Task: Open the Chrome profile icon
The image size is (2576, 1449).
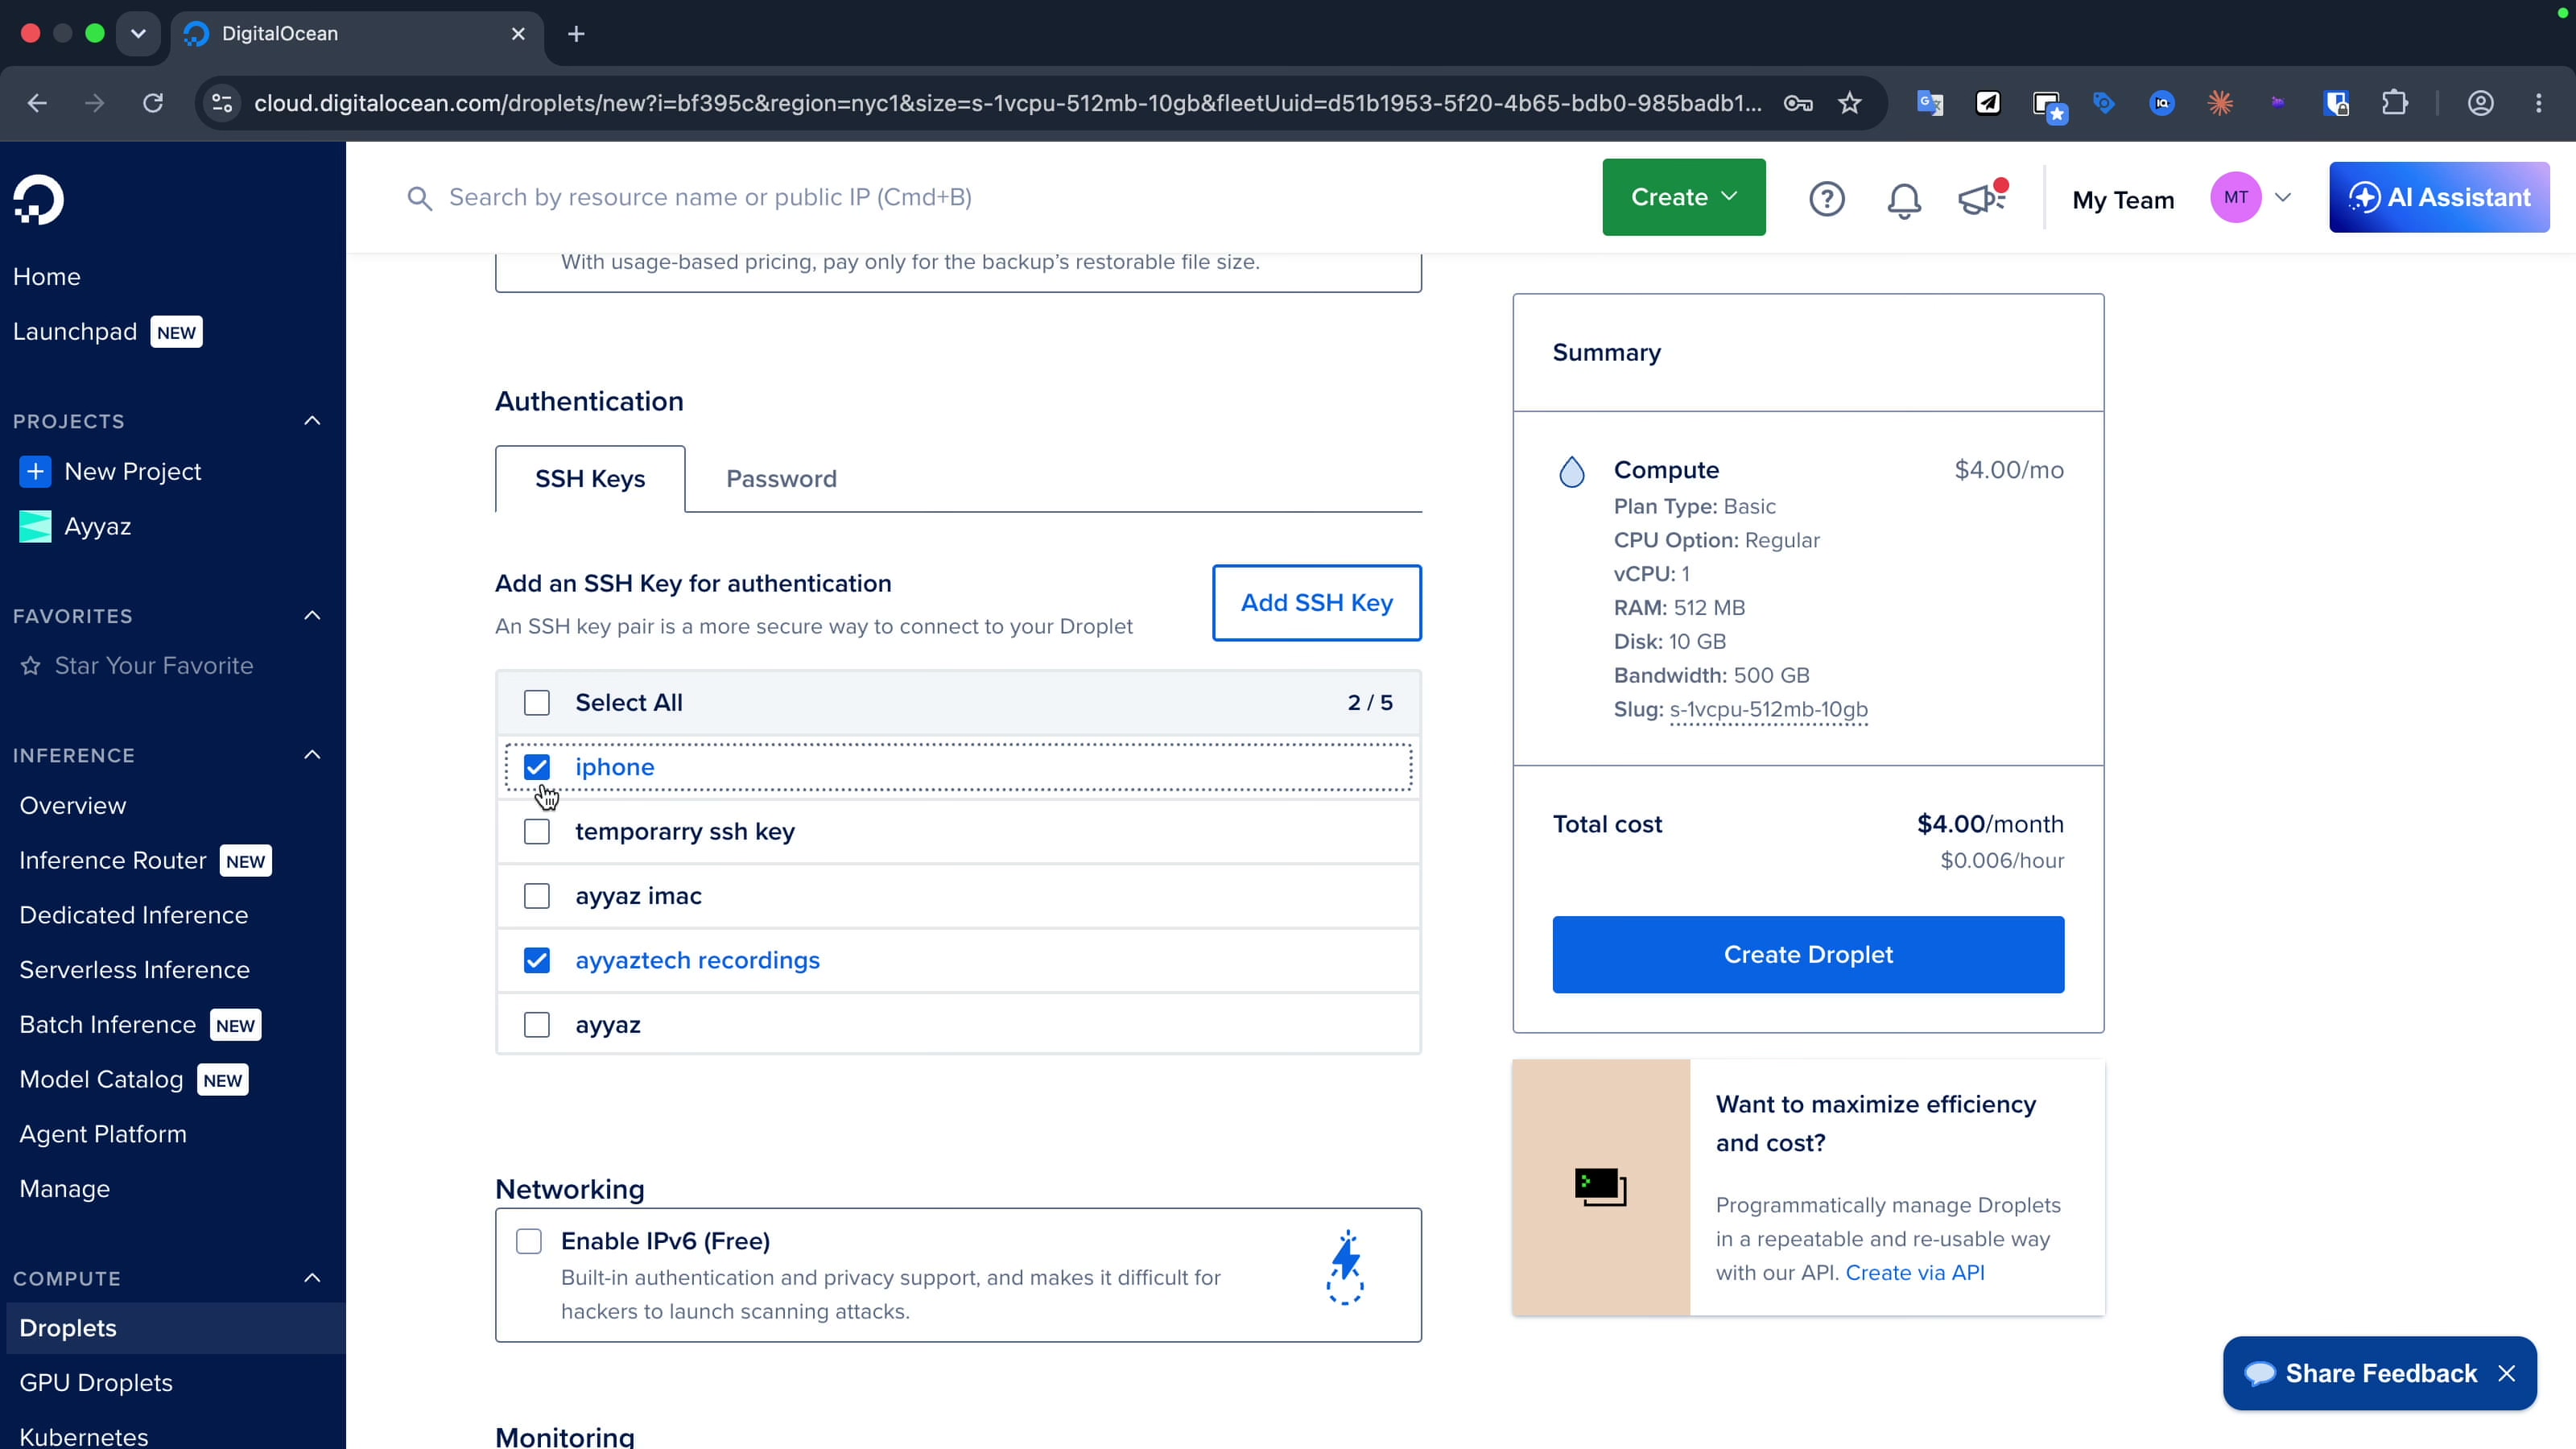Action: click(2480, 103)
